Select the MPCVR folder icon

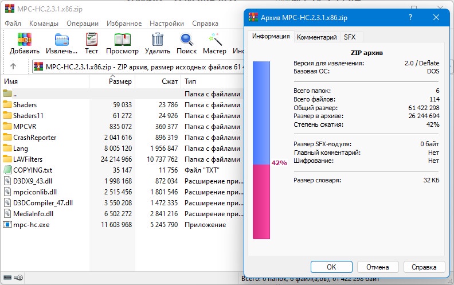7,126
